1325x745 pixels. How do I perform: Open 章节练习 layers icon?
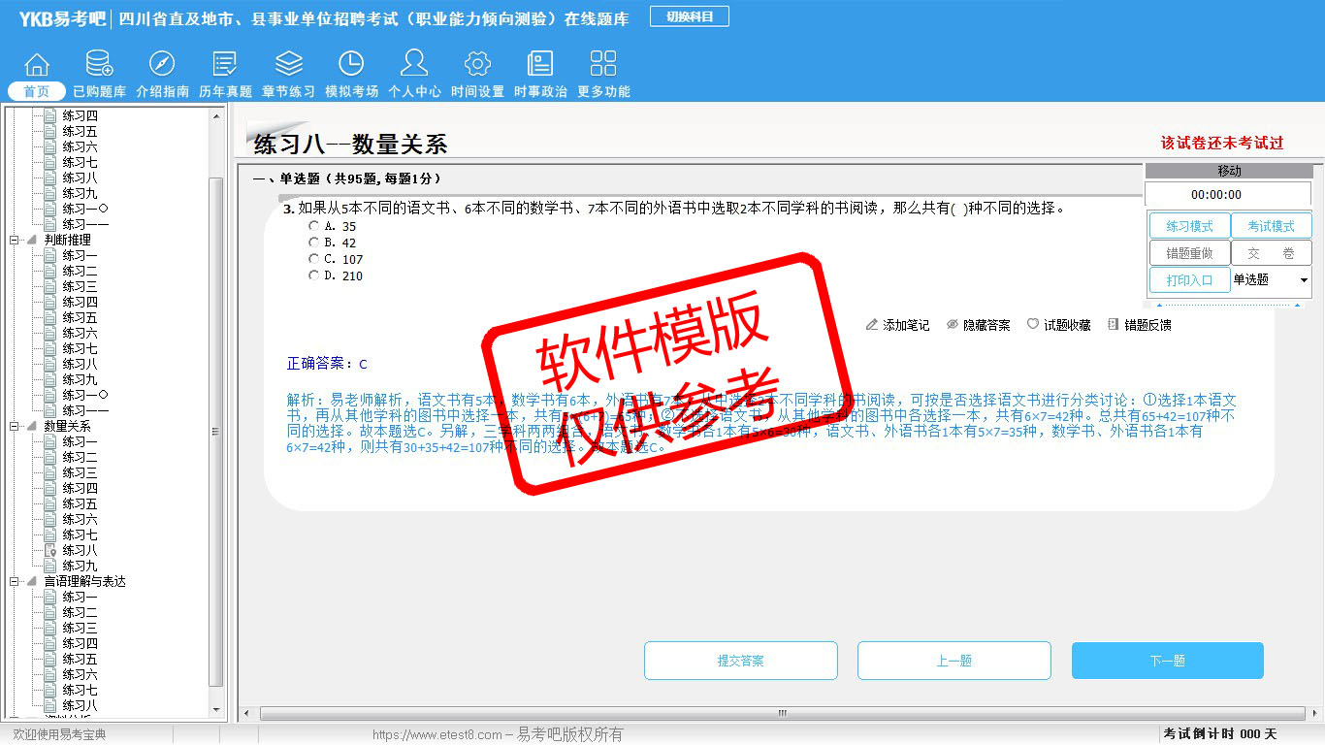pyautogui.click(x=288, y=65)
